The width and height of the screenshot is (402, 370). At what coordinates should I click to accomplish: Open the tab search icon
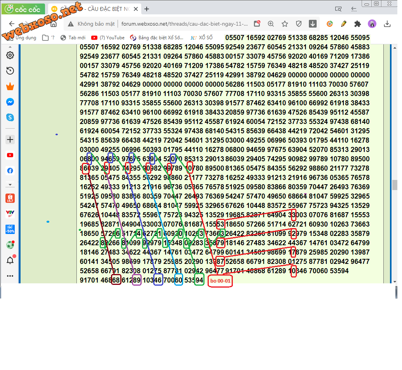point(338,9)
